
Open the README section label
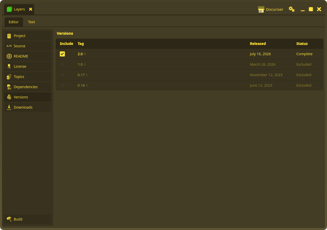(21, 56)
